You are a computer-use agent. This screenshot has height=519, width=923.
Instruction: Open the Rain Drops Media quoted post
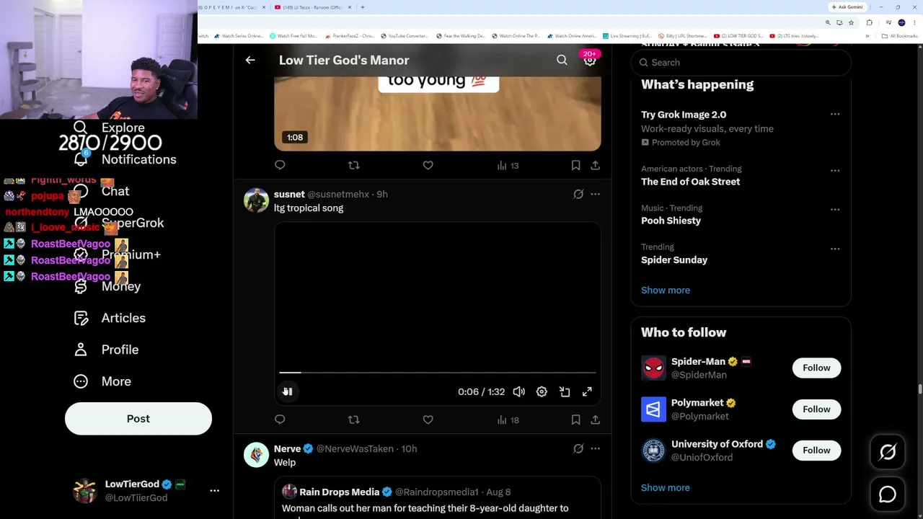pyautogui.click(x=437, y=499)
